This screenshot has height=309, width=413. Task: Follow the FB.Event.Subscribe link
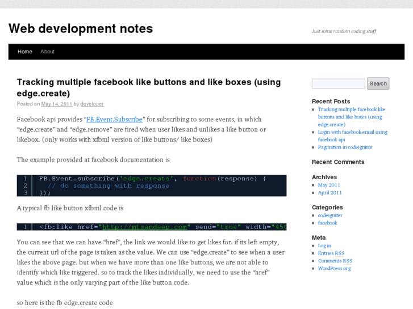point(114,120)
